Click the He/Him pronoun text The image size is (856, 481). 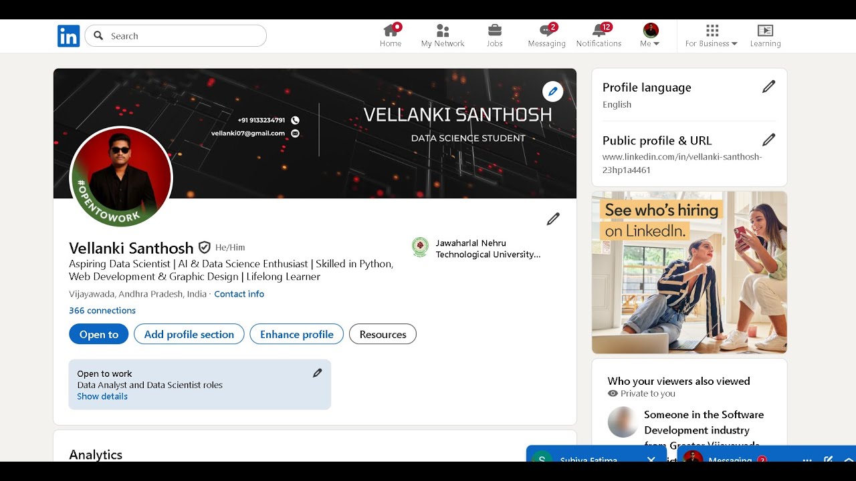pyautogui.click(x=230, y=247)
